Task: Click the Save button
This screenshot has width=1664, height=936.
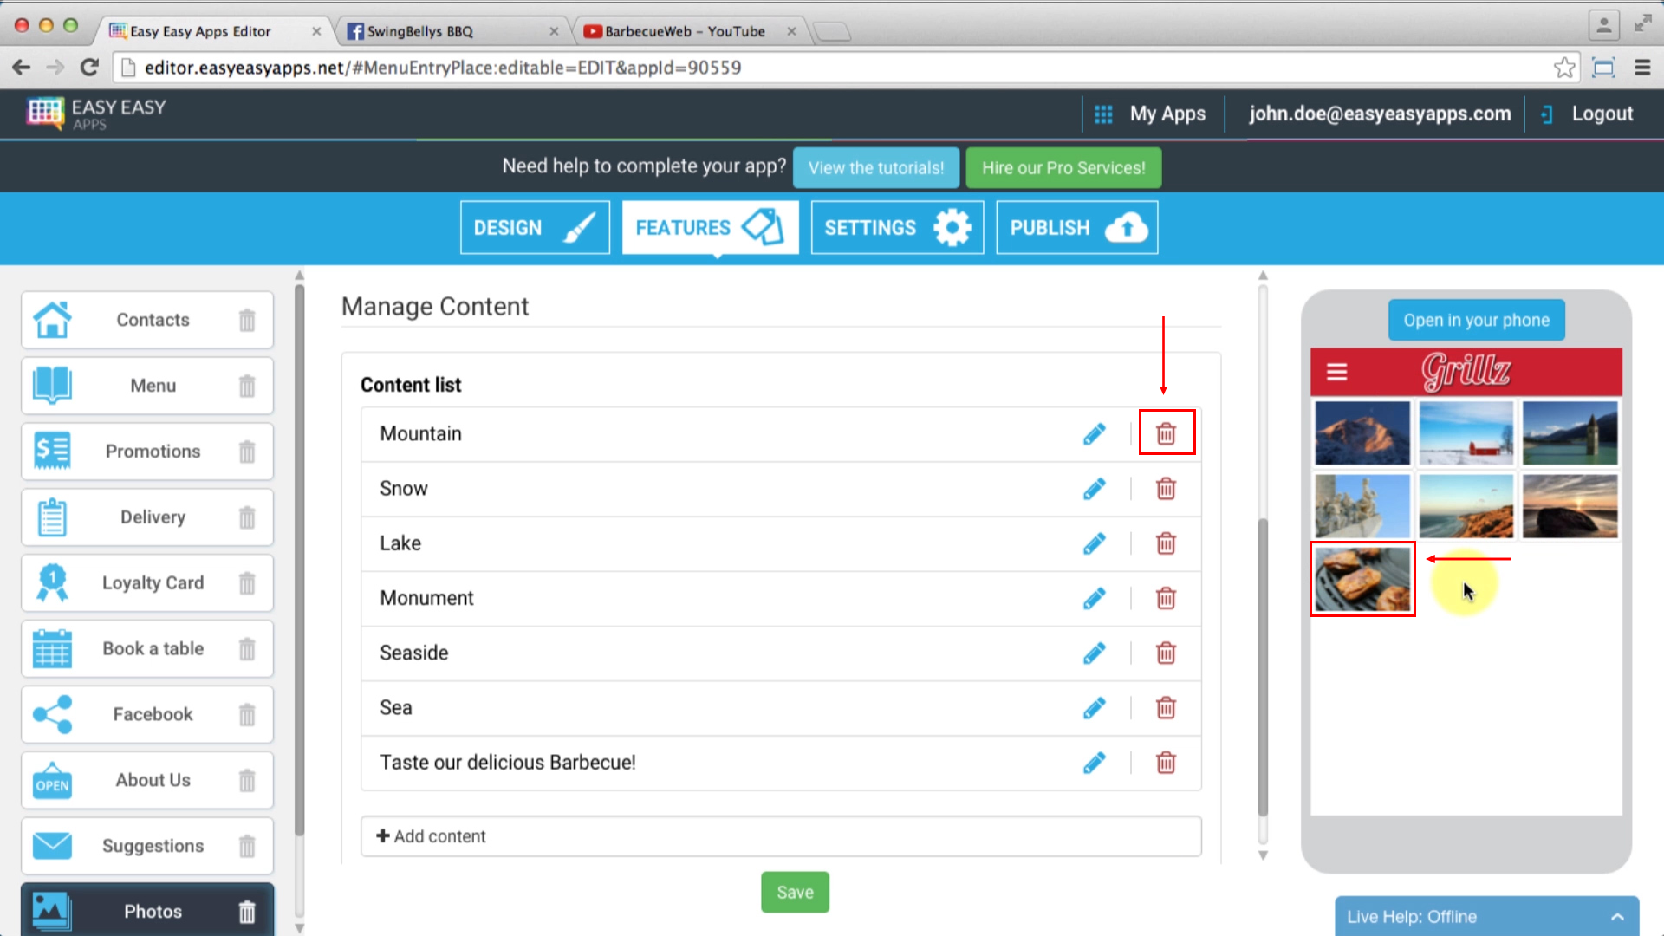Action: pyautogui.click(x=794, y=891)
